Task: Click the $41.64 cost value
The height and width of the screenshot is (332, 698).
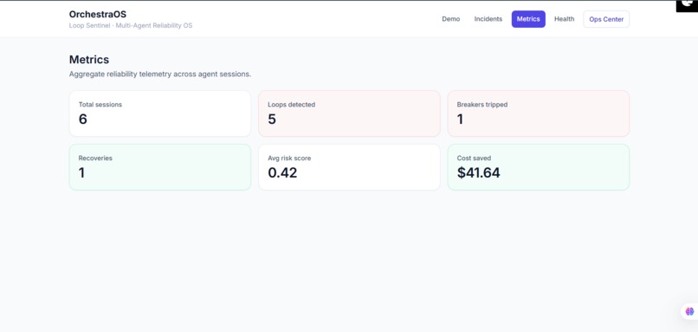Action: coord(479,173)
